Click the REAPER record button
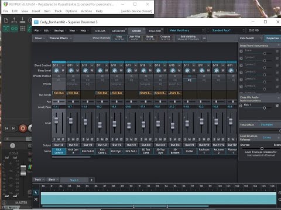 tap(23, 128)
